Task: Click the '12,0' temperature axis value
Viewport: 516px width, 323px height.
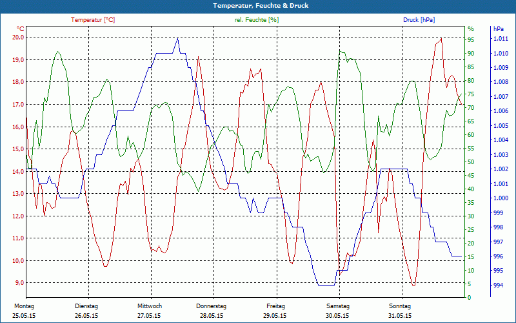Action: (x=18, y=216)
